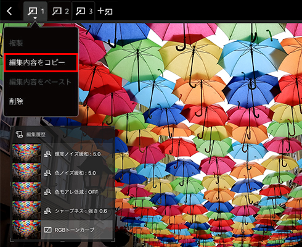
Task: Select edit version 1 tab
Action: click(x=35, y=11)
